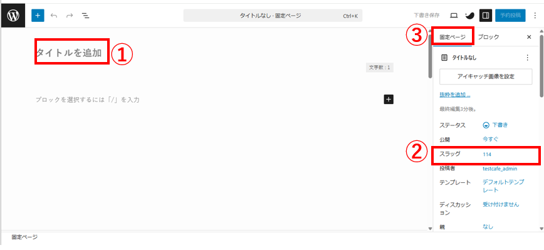The image size is (544, 250).
Task: Click the 最終編集3分後。 text
Action: tap(458, 109)
